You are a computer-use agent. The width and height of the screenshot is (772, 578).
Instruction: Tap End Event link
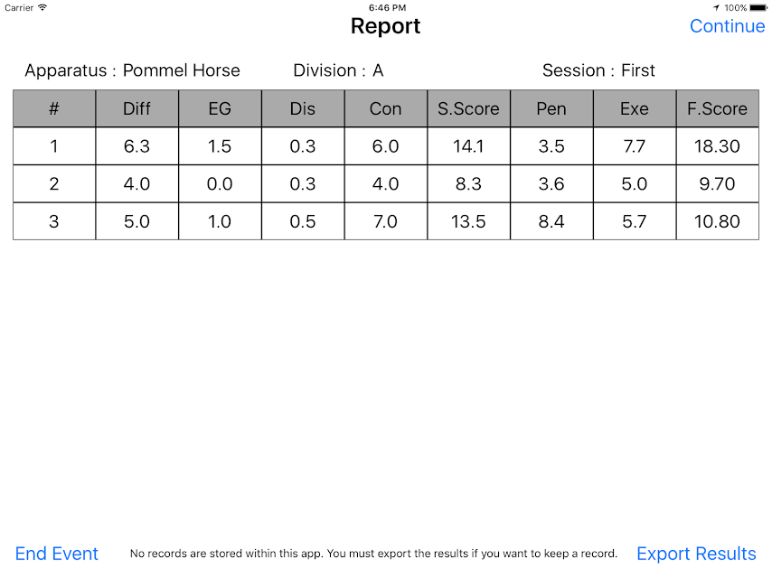(57, 554)
